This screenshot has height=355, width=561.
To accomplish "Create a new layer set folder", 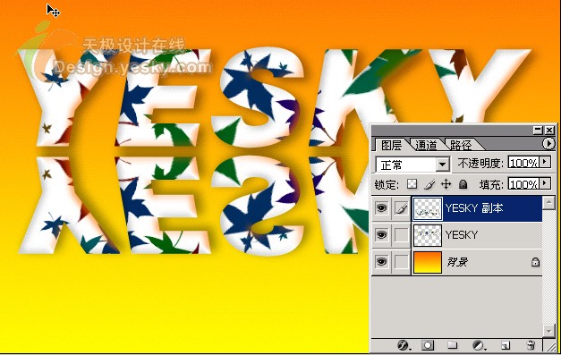I will click(452, 345).
